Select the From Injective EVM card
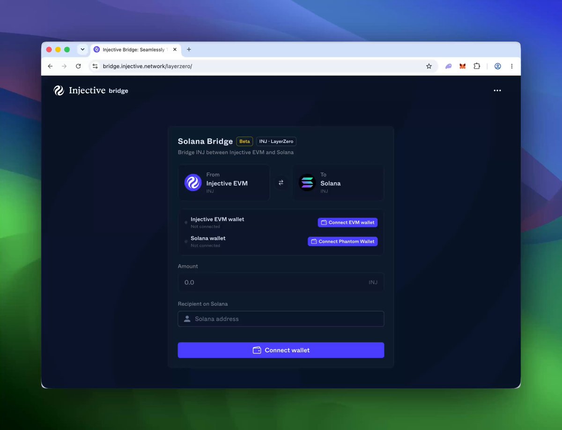562x430 pixels. 224,183
